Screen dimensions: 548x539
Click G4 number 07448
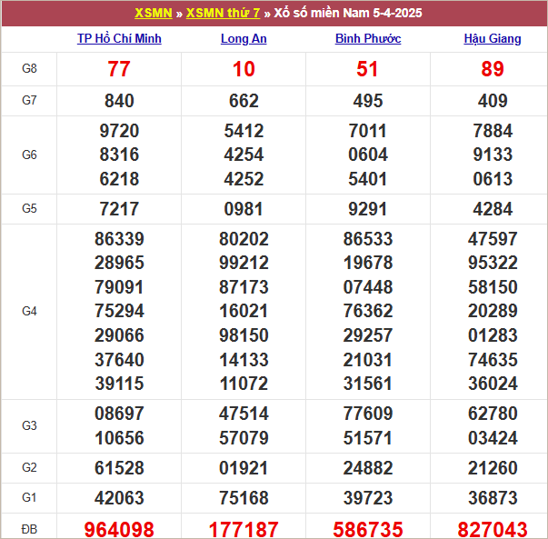coord(368,287)
